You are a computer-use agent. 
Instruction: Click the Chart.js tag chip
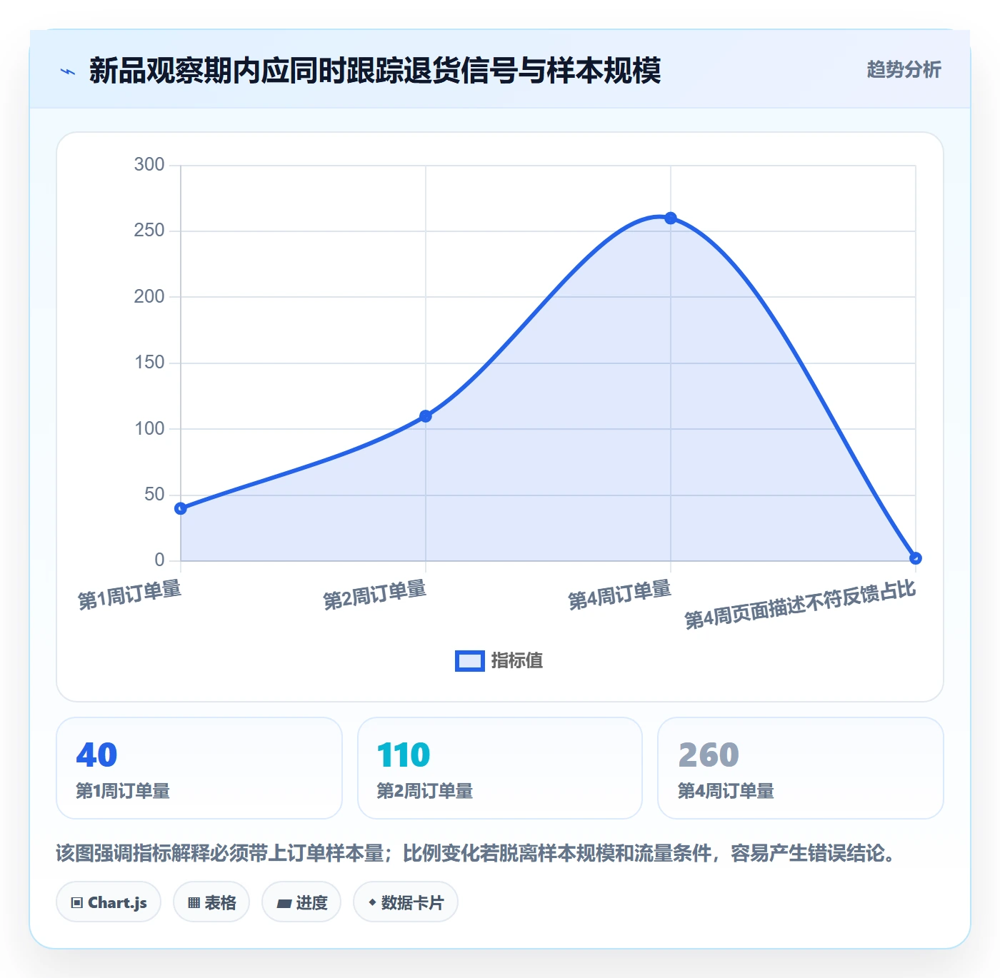pyautogui.click(x=109, y=902)
